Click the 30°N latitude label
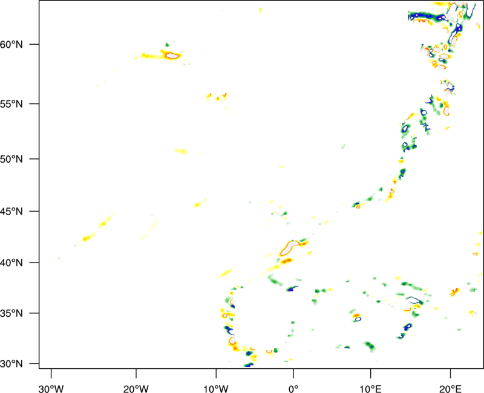 coord(11,364)
